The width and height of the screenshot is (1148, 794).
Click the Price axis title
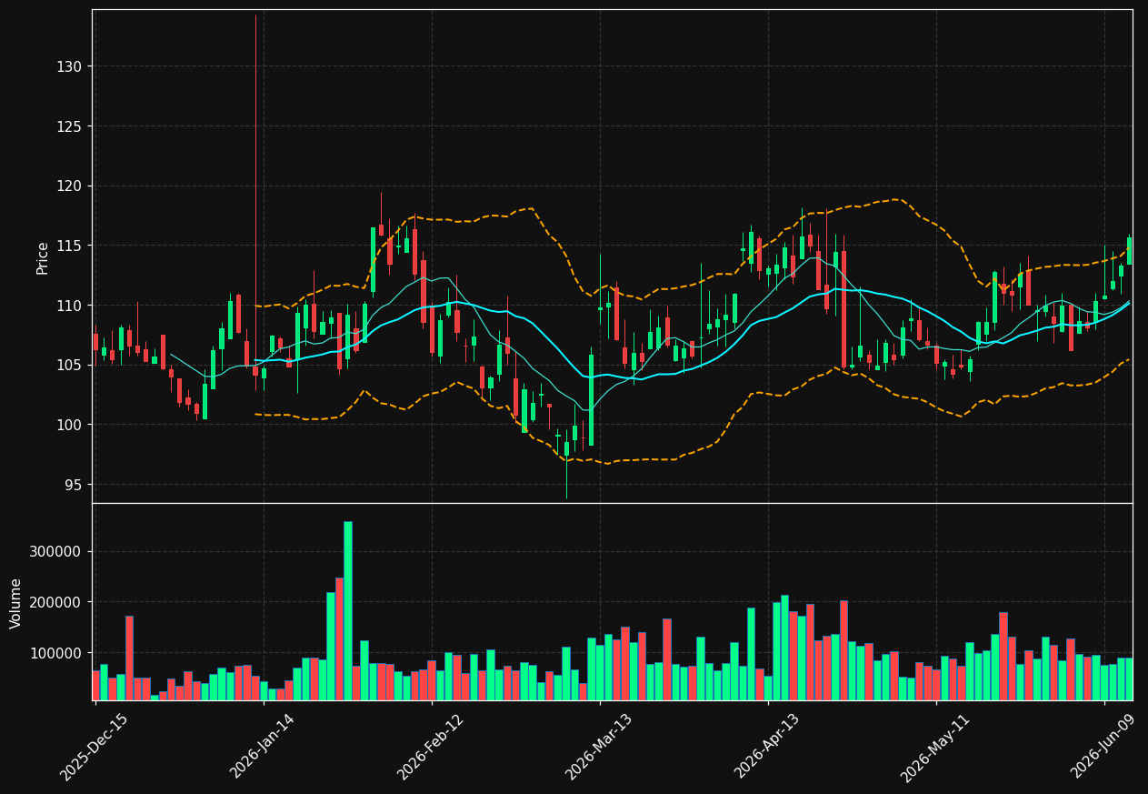click(x=43, y=257)
